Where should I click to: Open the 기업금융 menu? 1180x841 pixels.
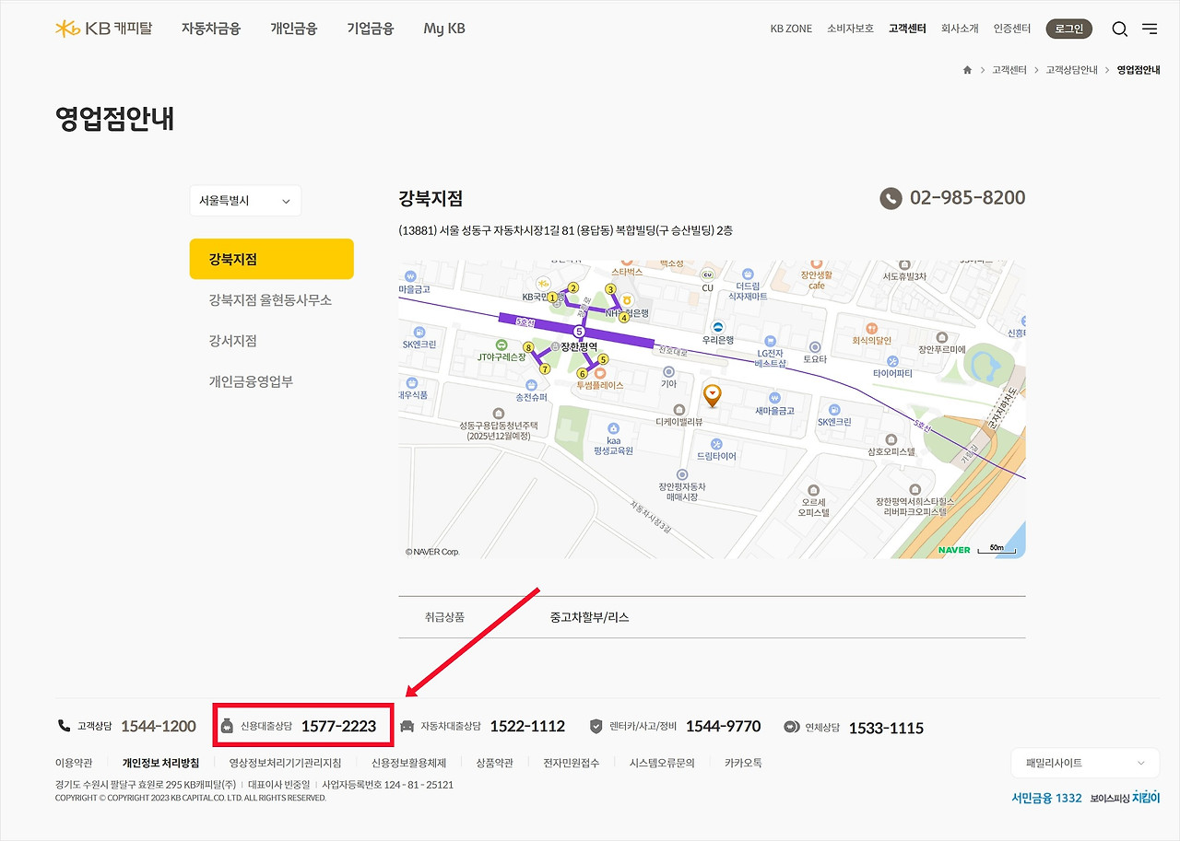tap(371, 29)
